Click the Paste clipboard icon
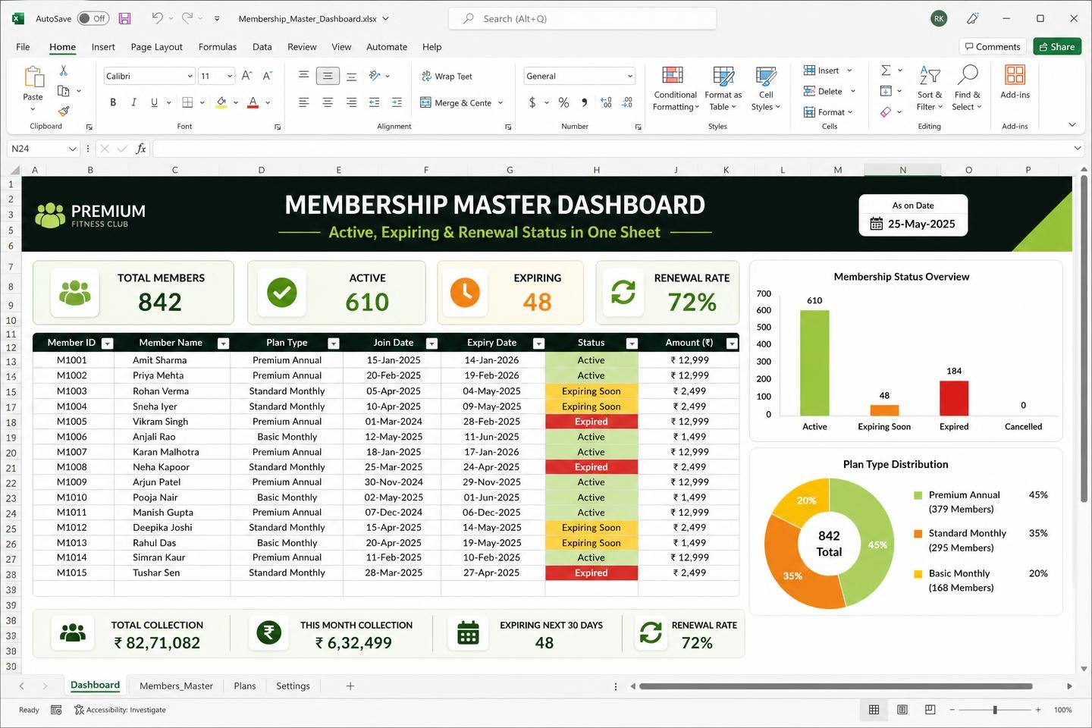This screenshot has height=728, width=1092. point(33,77)
